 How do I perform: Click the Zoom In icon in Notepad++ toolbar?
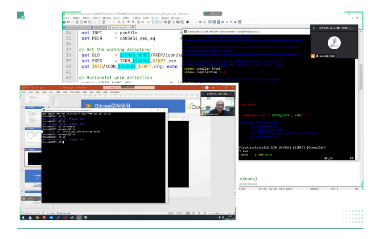[x=128, y=22]
